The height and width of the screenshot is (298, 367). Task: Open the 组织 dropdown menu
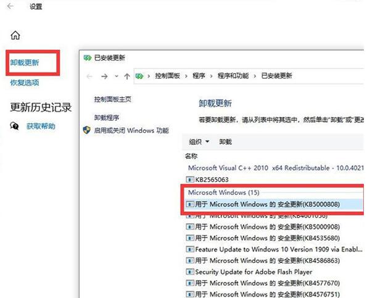199,142
